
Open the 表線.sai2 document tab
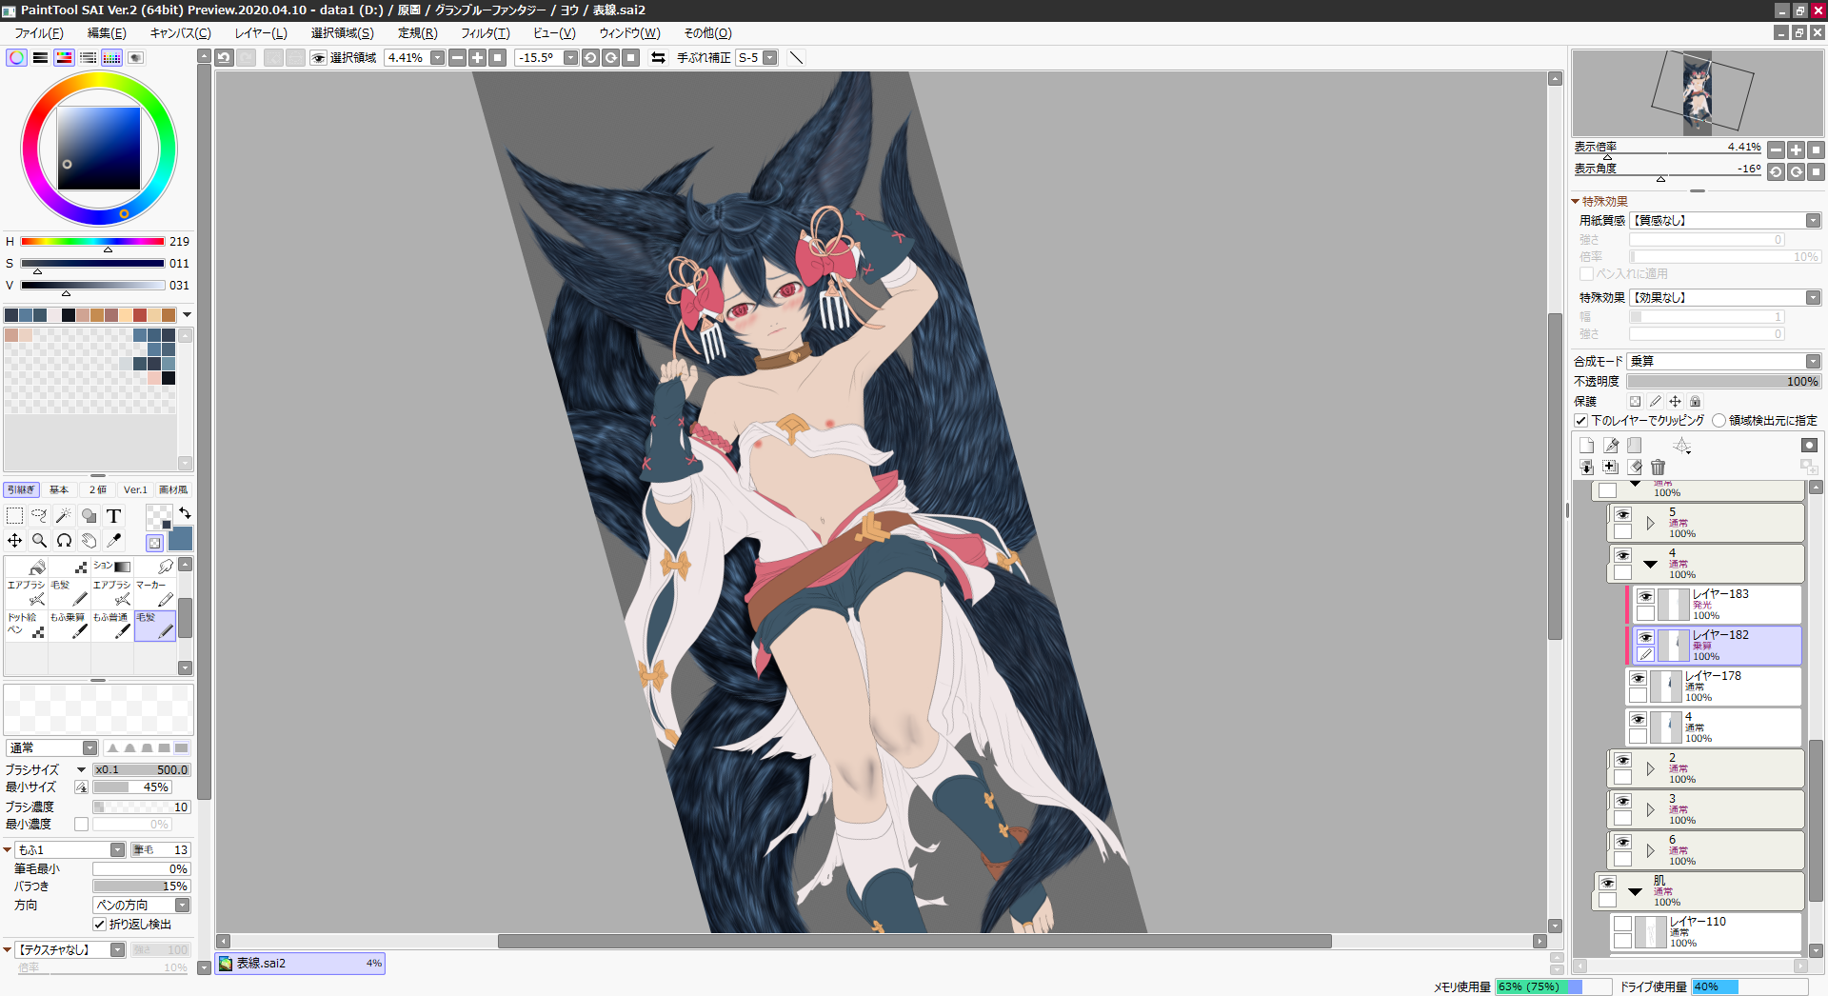[300, 963]
